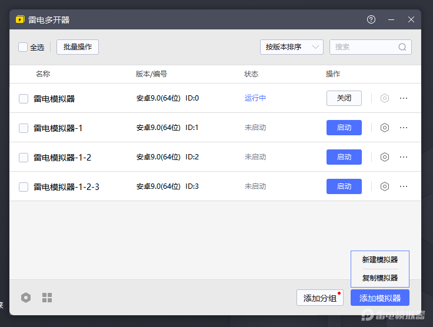Image resolution: width=433 pixels, height=327 pixels.
Task: Close the 雷电多开器 window
Action: [x=411, y=19]
